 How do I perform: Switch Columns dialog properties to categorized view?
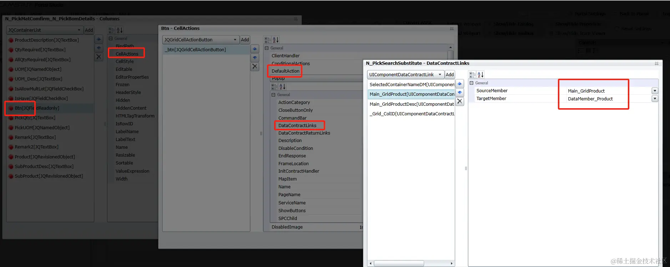pos(111,30)
